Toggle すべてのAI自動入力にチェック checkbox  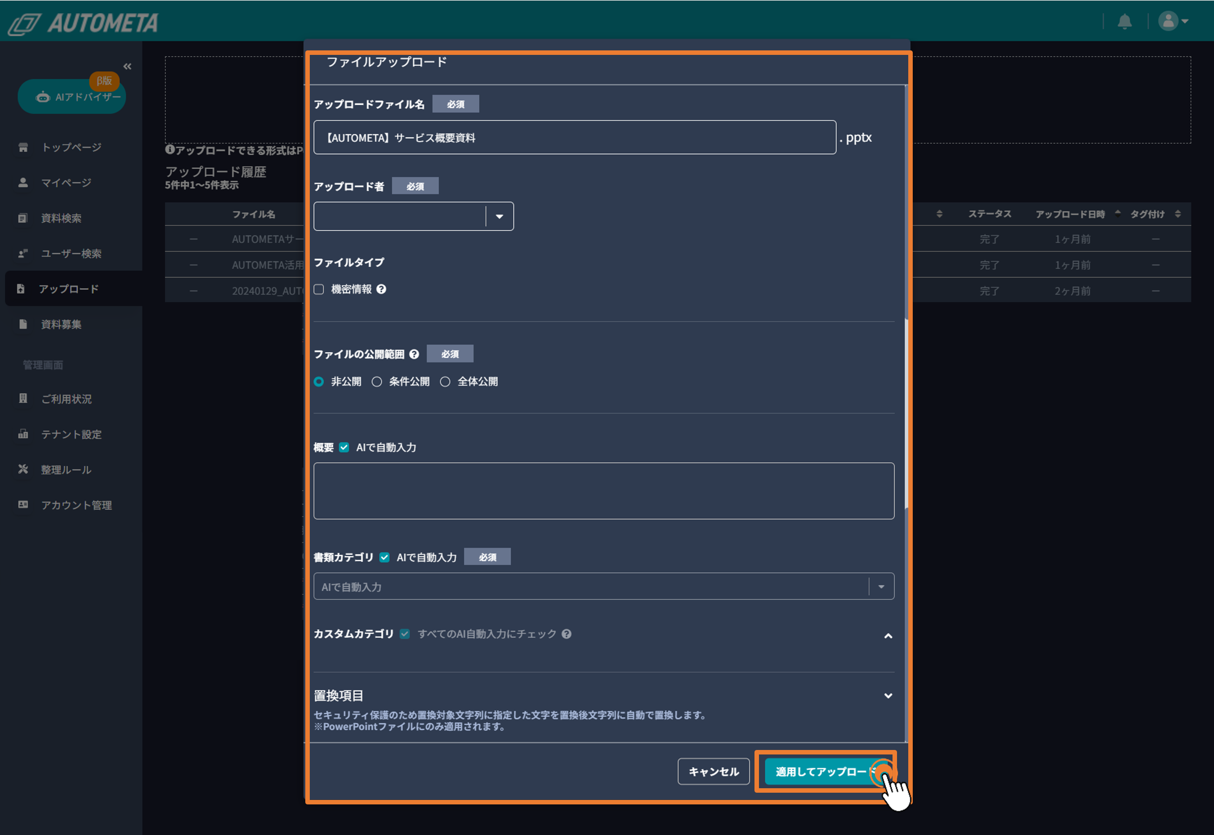[405, 634]
